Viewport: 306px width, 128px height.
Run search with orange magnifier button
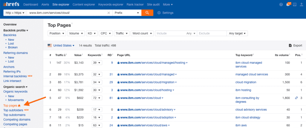pos(147,13)
